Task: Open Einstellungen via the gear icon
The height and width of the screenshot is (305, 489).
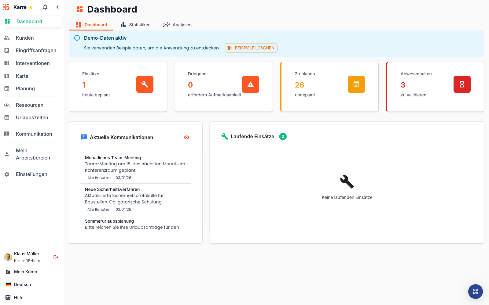Action: click(x=31, y=174)
